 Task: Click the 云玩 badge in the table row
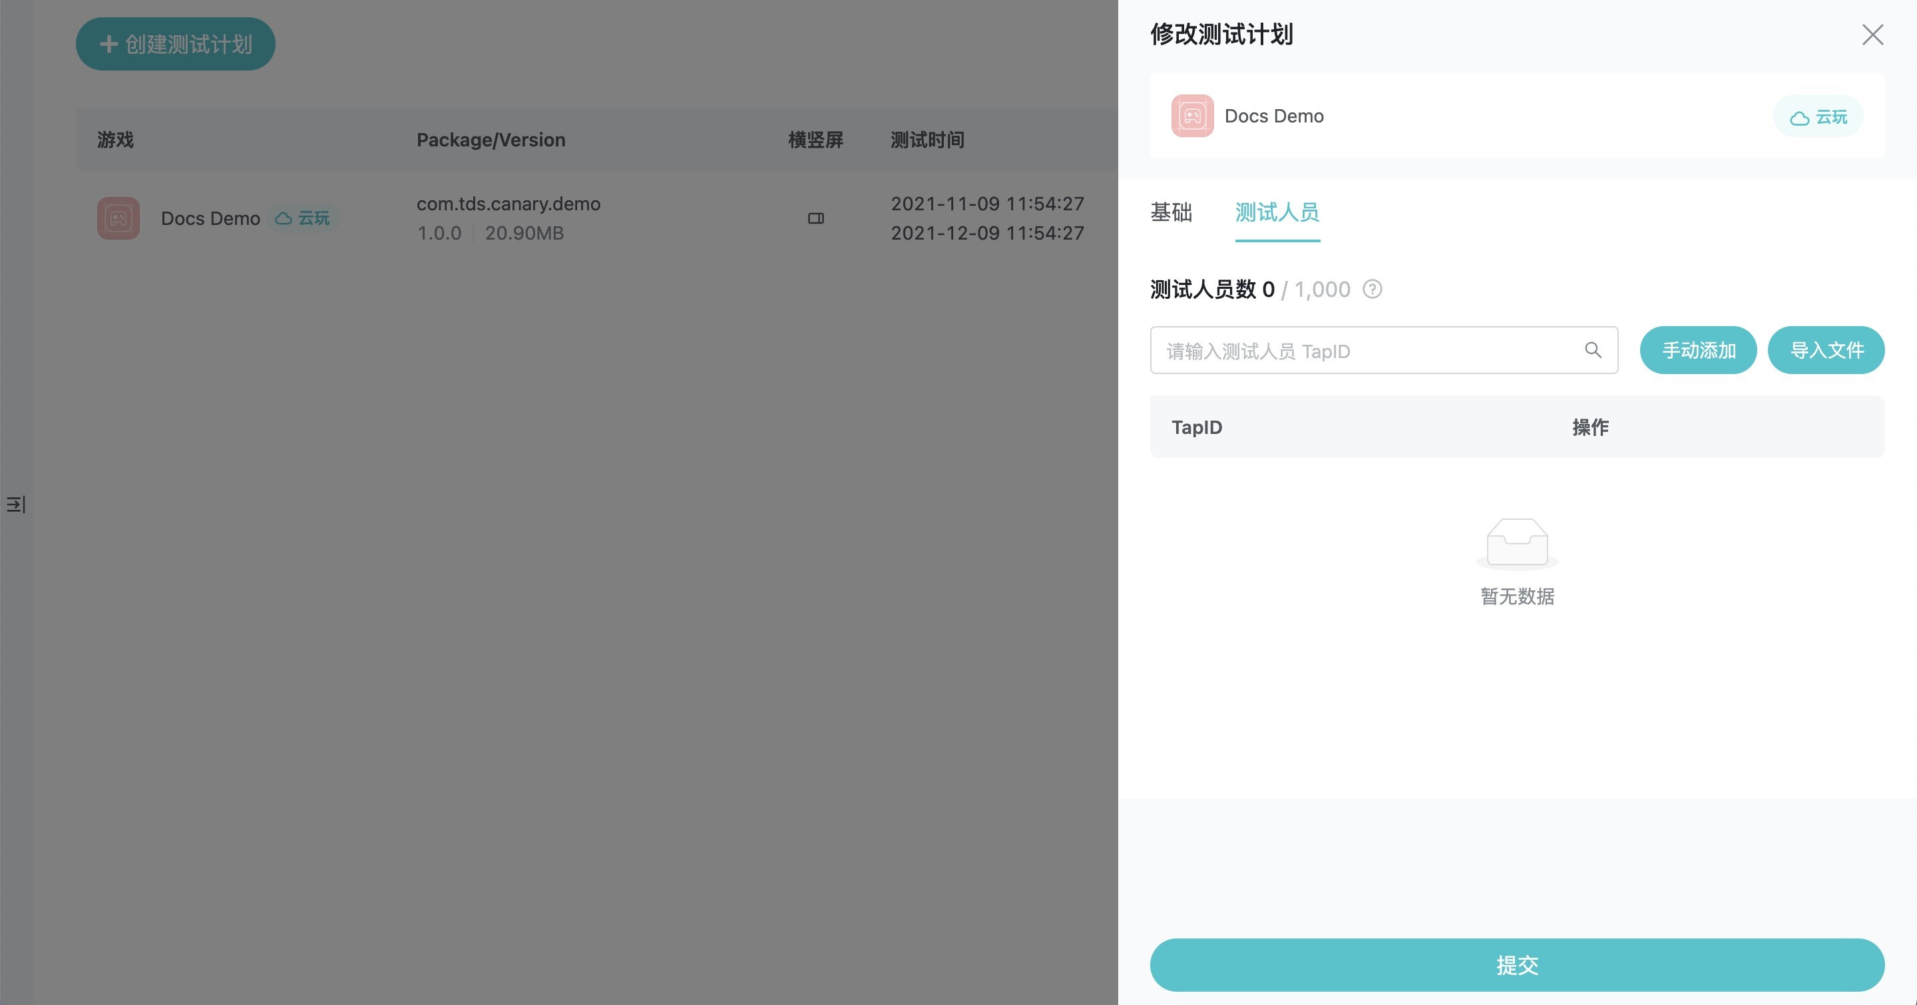click(x=303, y=218)
